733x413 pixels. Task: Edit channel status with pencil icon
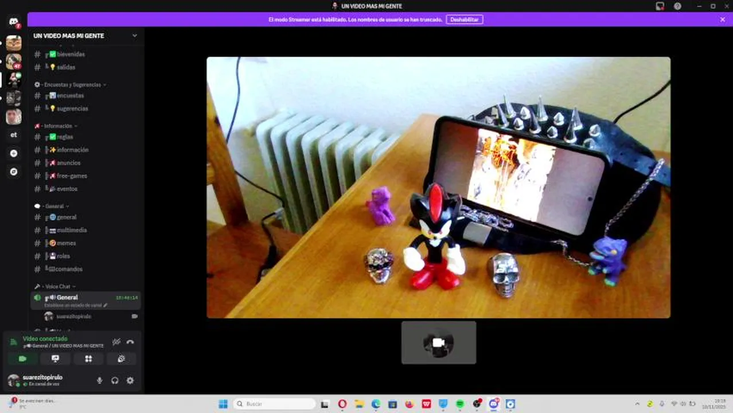tap(105, 305)
